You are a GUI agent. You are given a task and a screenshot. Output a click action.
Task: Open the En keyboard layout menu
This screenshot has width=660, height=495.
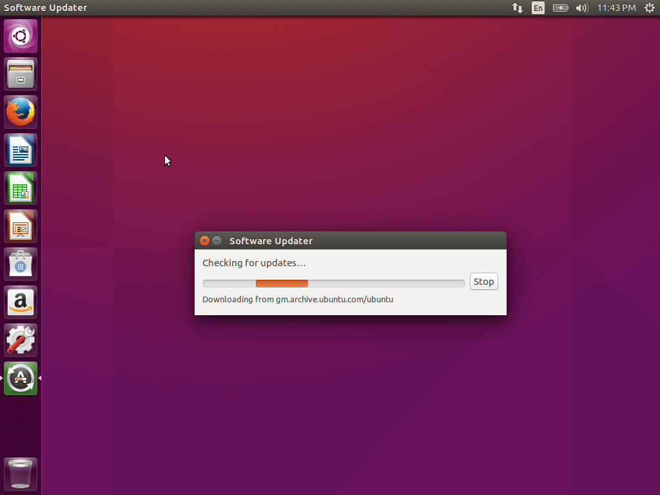point(538,8)
